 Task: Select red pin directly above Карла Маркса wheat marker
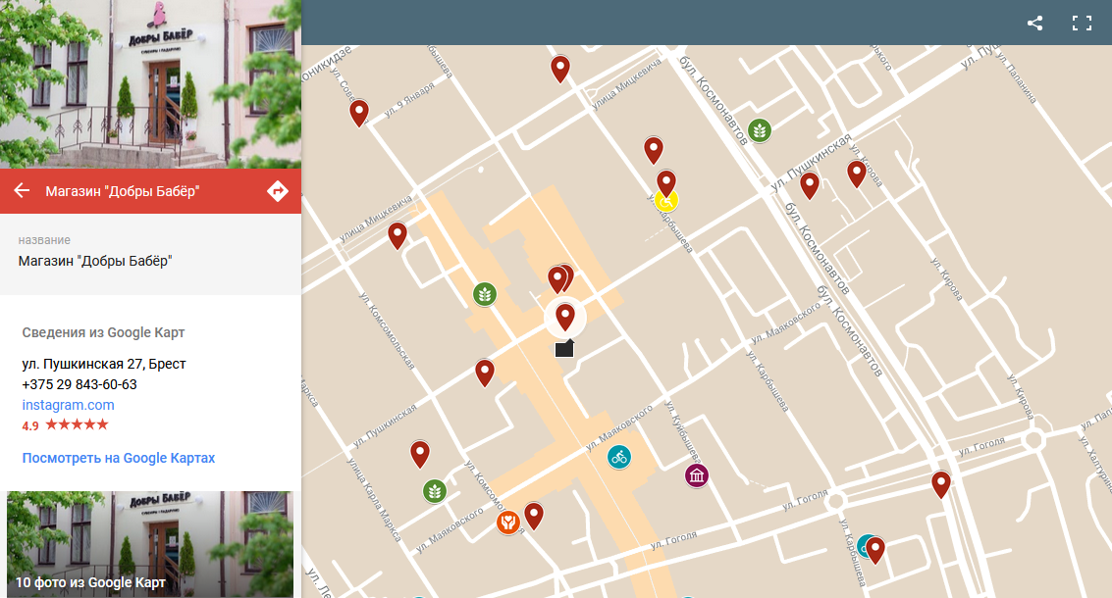(420, 454)
